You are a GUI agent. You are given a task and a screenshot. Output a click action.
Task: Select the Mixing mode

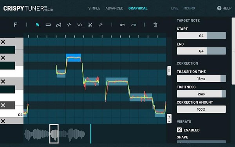coord(189,8)
